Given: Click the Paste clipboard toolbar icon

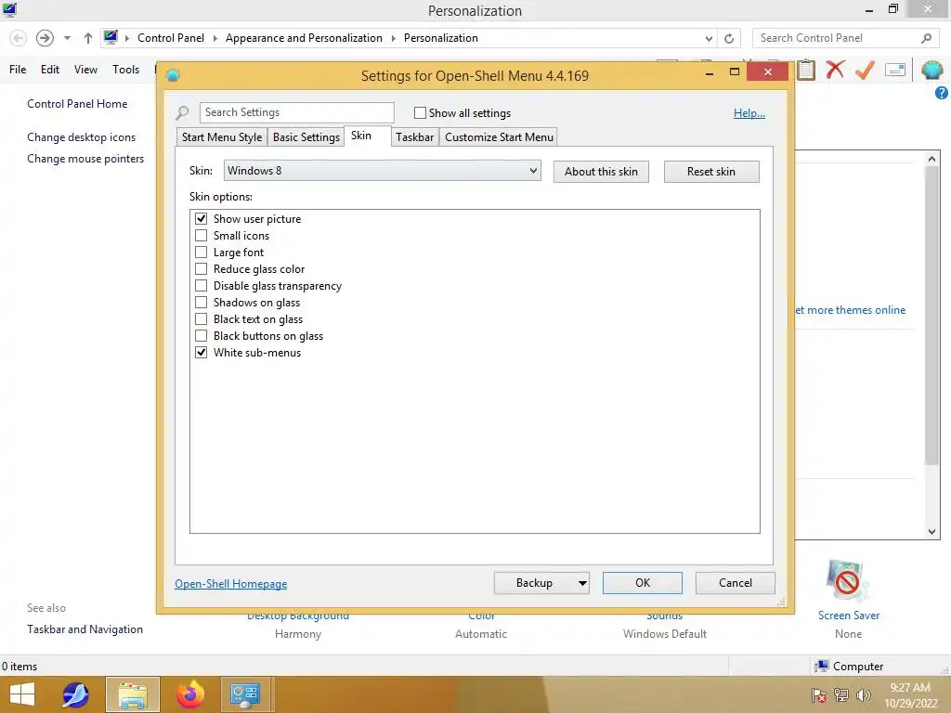Looking at the screenshot, I should click(x=806, y=70).
